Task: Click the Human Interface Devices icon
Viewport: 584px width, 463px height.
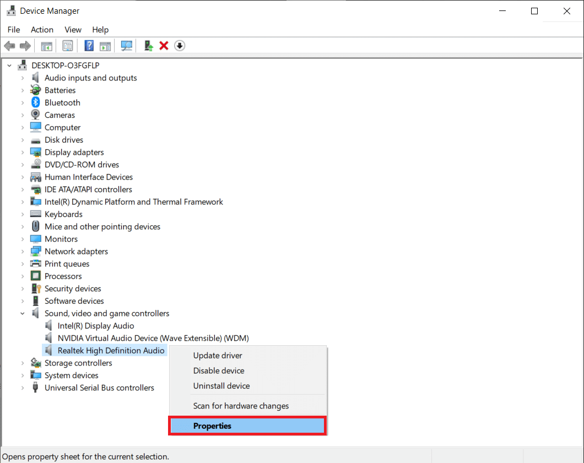Action: pos(36,177)
